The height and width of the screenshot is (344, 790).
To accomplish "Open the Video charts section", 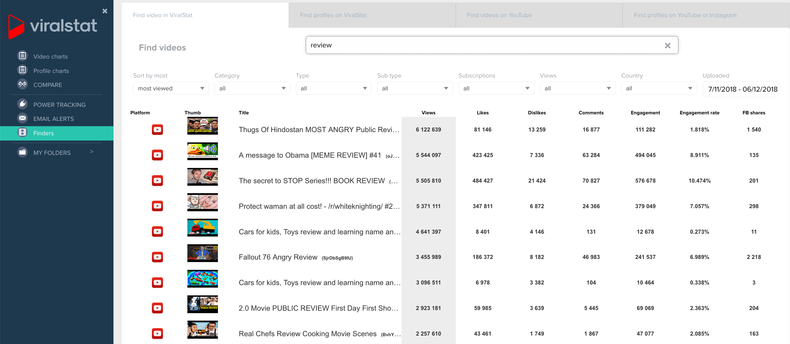I will (51, 56).
